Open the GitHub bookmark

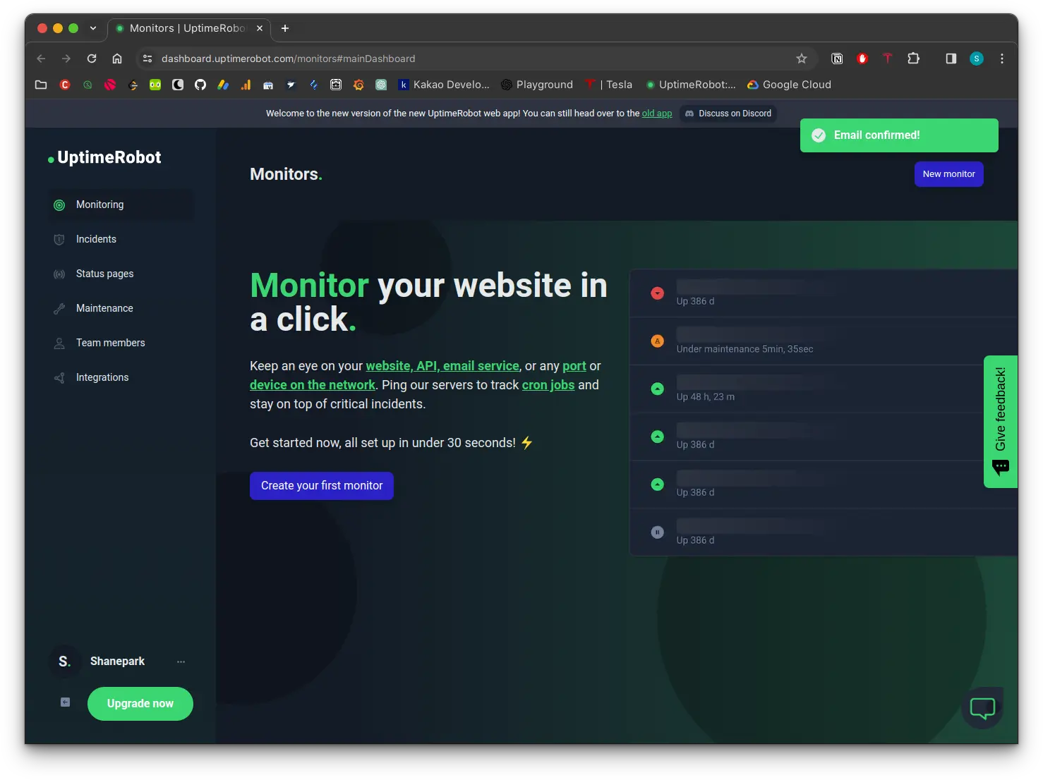[200, 85]
